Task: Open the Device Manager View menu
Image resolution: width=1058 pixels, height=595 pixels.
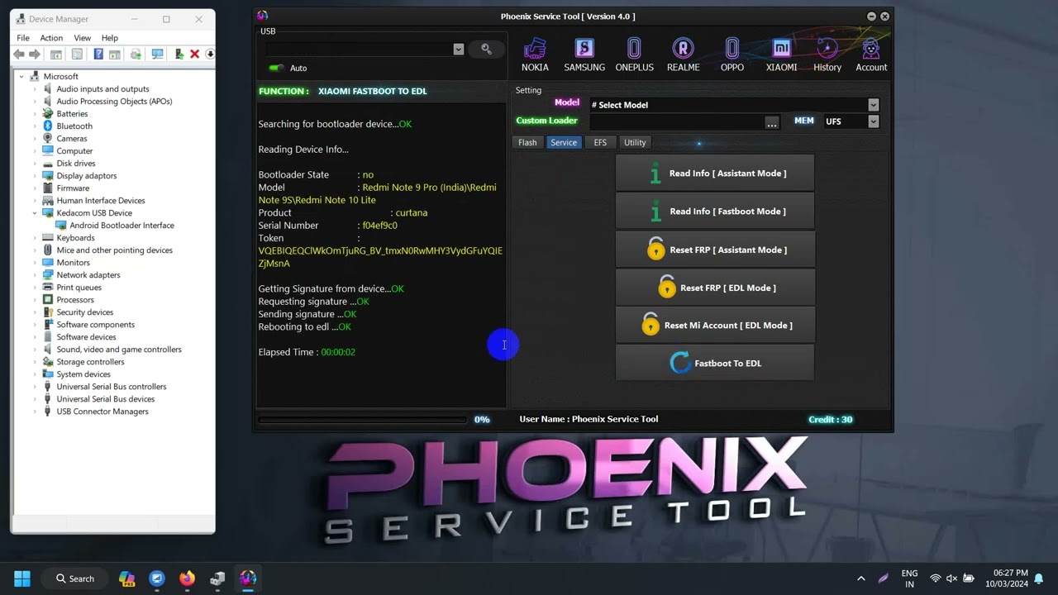Action: tap(83, 38)
